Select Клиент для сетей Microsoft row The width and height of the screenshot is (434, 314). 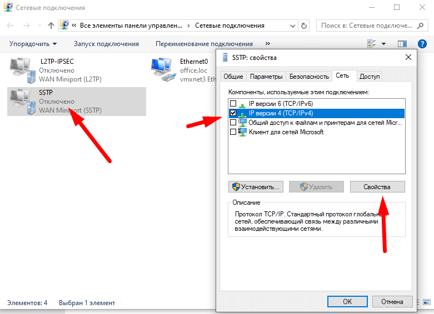[317, 132]
